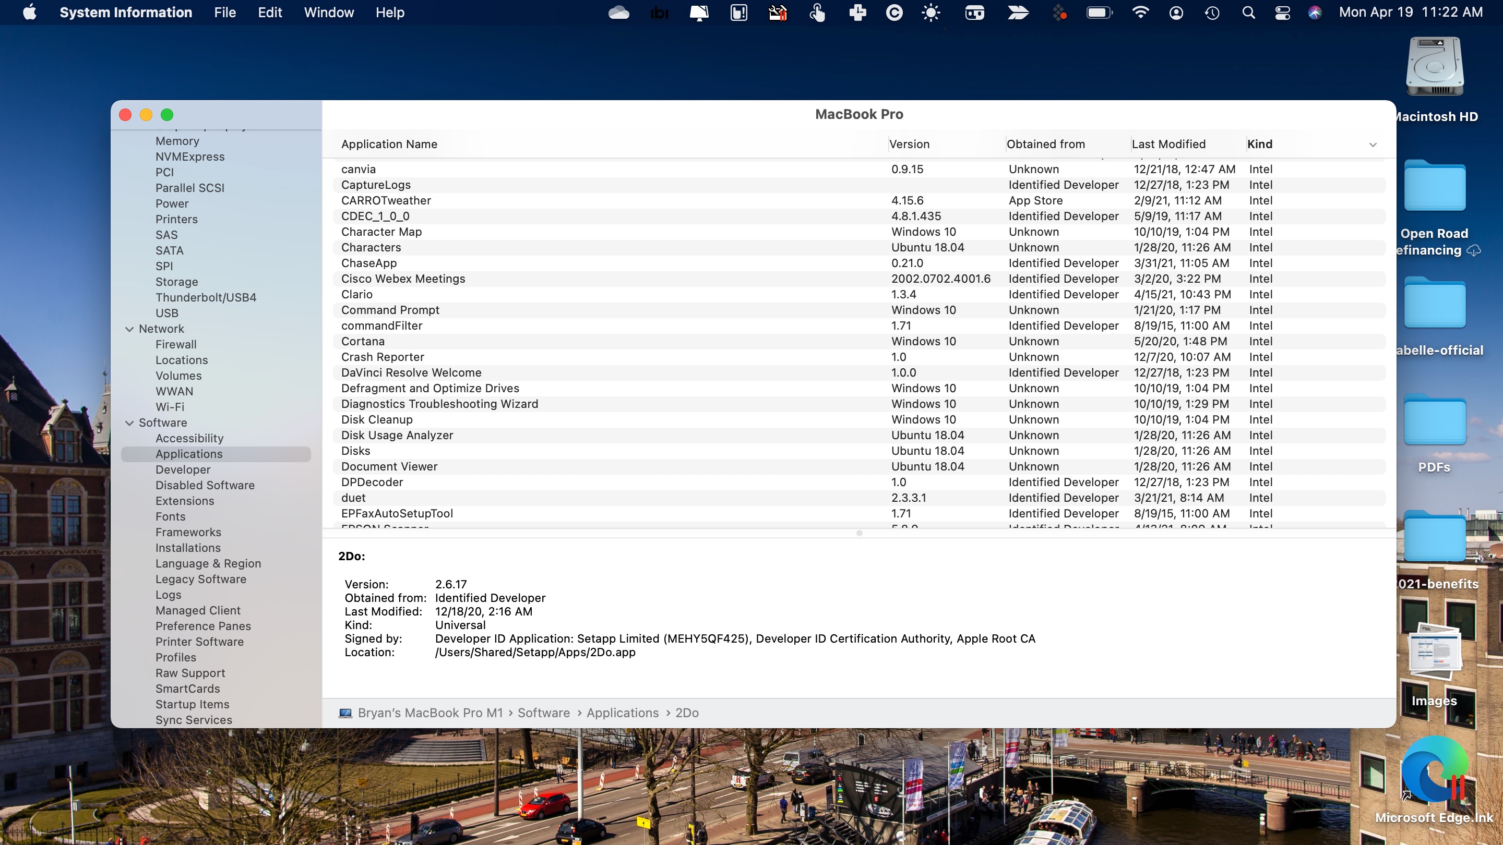Click Software in the path bar
The image size is (1503, 845).
point(543,713)
